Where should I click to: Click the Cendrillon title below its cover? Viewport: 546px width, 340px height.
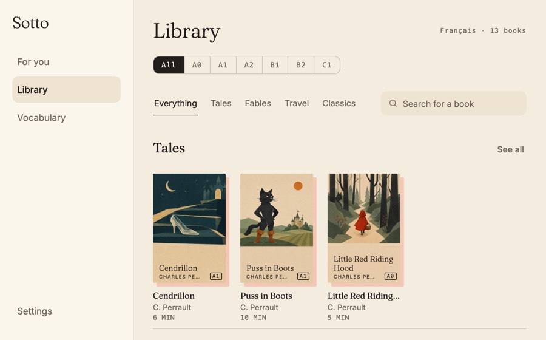[x=174, y=296]
